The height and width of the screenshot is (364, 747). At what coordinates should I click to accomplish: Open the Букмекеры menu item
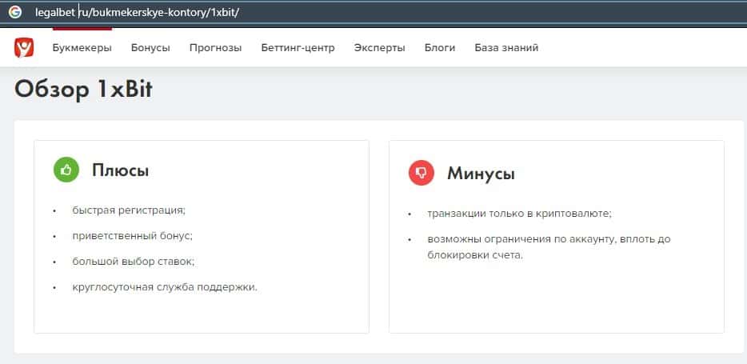(x=82, y=48)
